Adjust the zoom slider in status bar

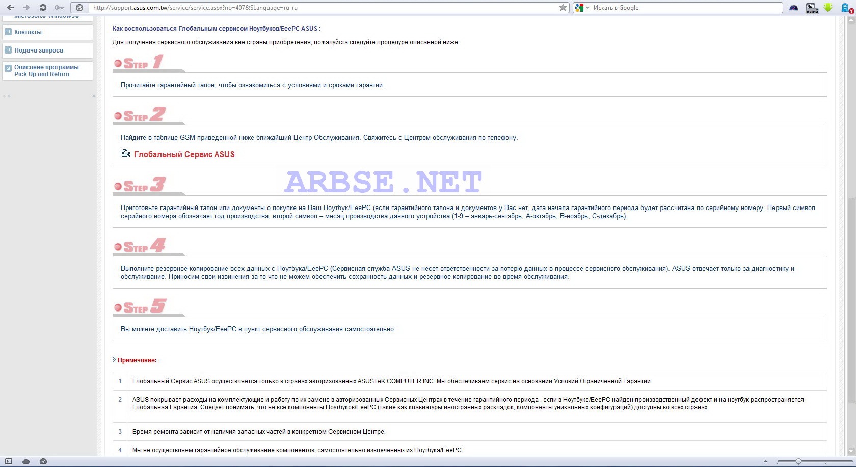798,461
